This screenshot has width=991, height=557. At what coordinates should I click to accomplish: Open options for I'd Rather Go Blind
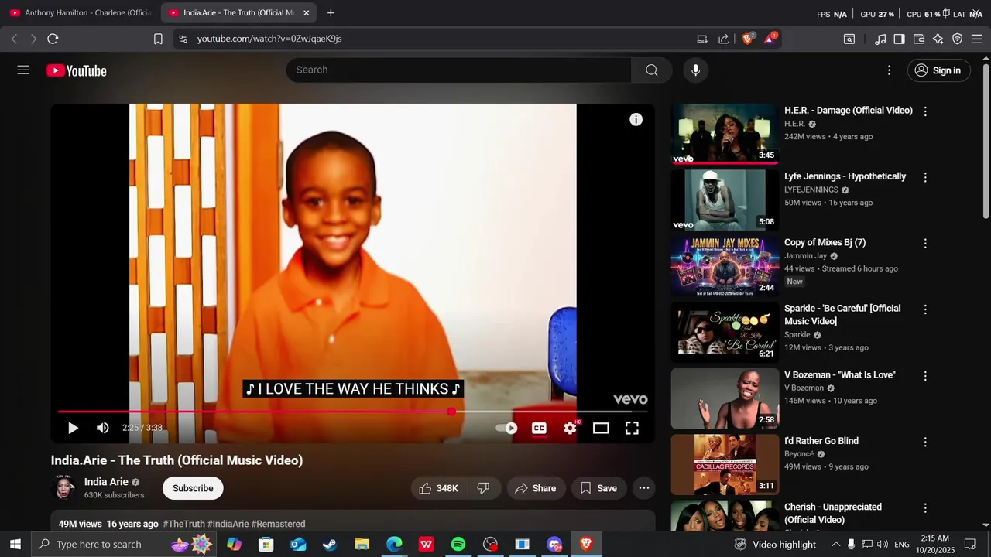(x=924, y=442)
